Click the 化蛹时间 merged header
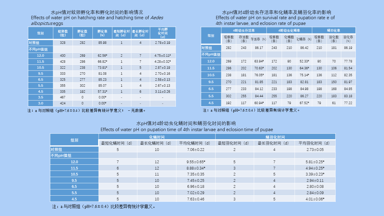The image size is (384, 216). (157, 137)
